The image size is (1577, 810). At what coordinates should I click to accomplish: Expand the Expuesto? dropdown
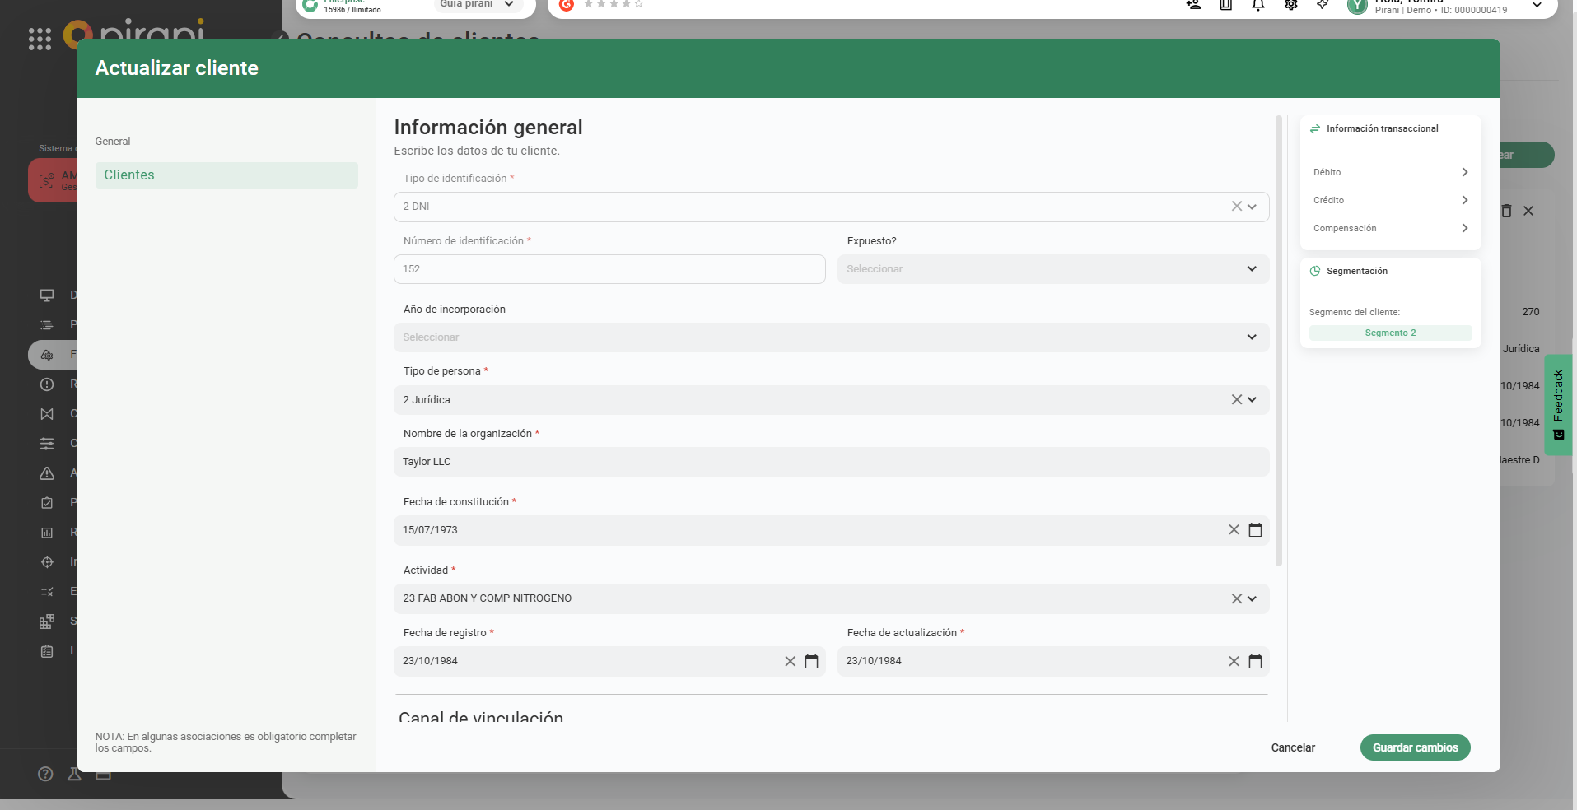(x=1252, y=269)
